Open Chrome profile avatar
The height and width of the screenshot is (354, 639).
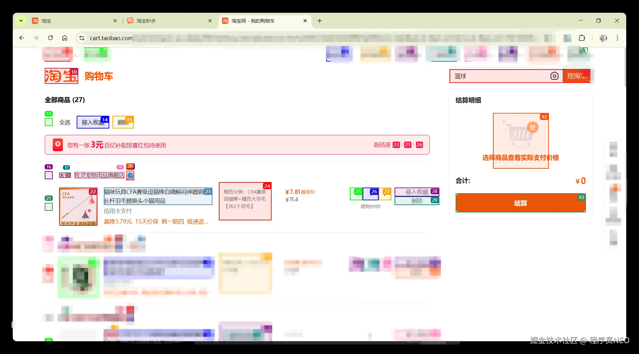(603, 38)
